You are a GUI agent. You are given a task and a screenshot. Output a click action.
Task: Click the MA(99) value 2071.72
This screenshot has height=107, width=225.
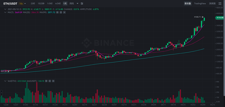(x=52, y=12)
